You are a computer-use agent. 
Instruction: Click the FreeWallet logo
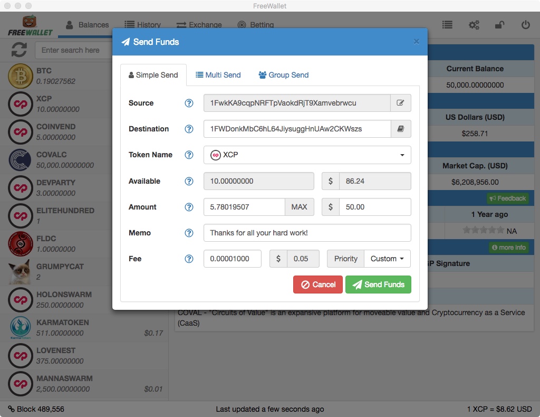pos(30,26)
